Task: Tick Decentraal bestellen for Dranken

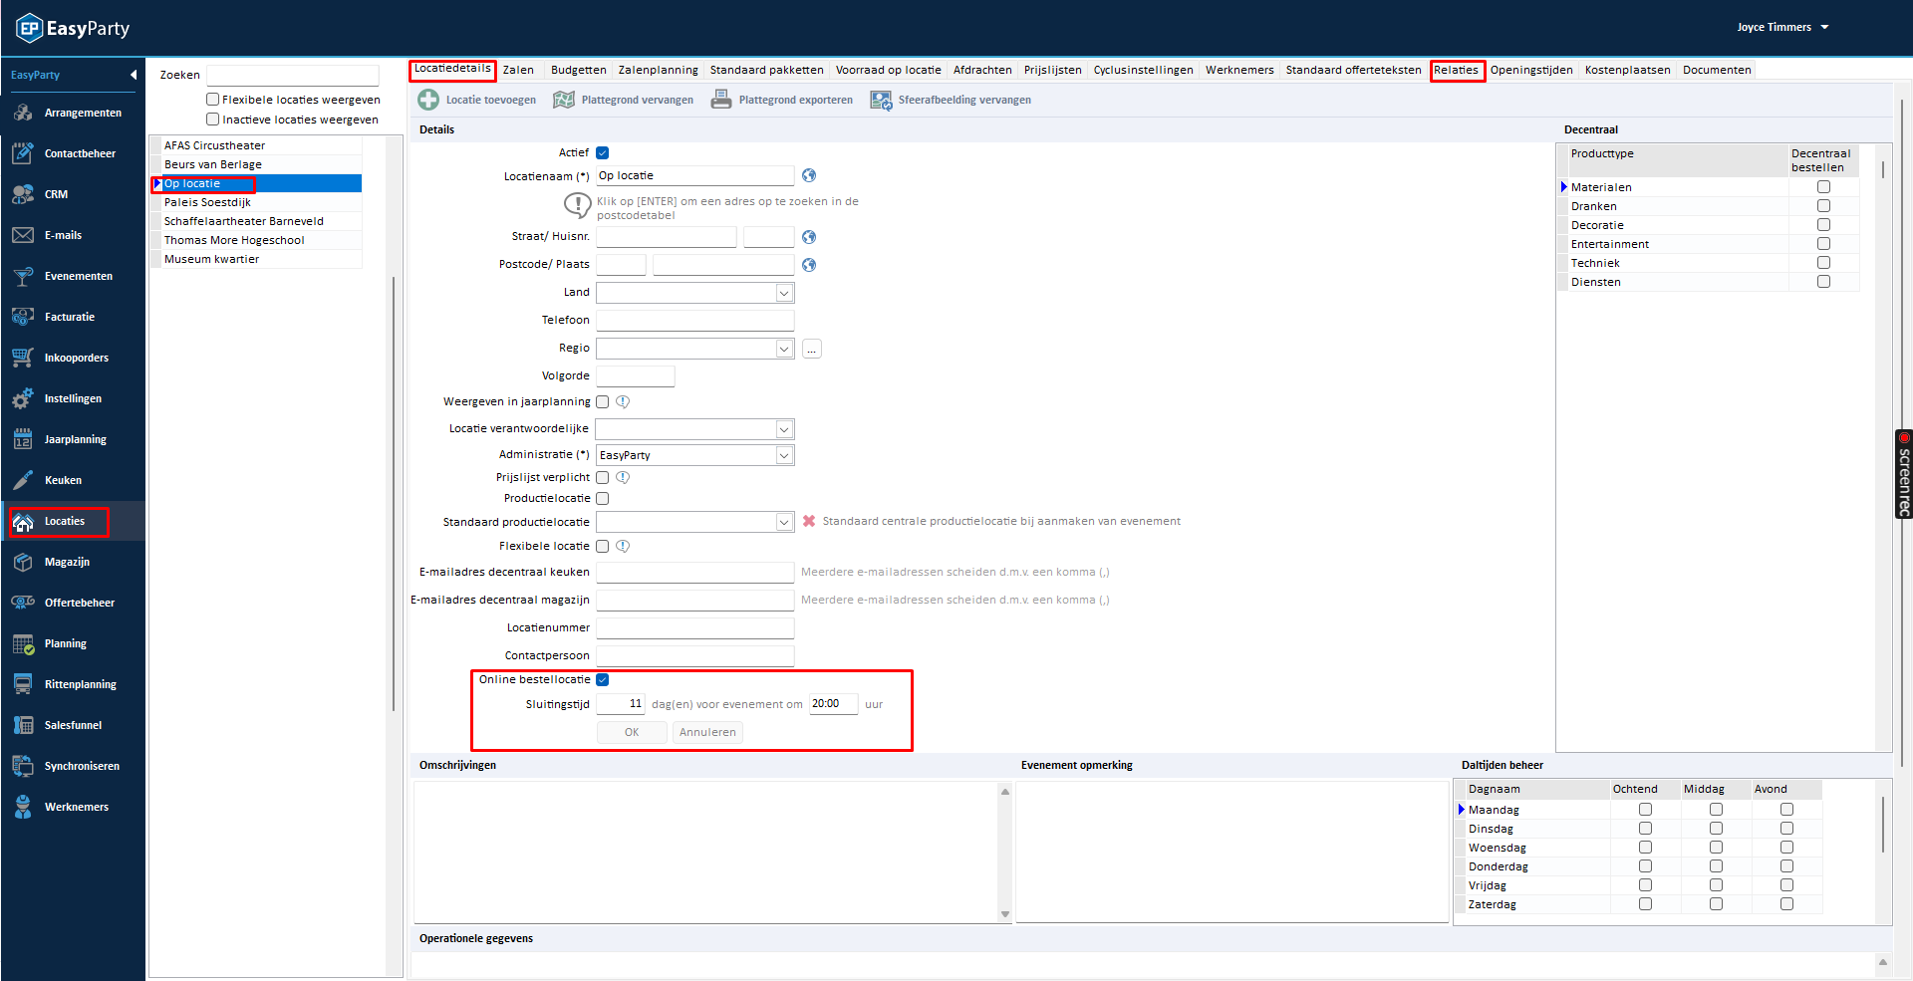Action: point(1823,206)
